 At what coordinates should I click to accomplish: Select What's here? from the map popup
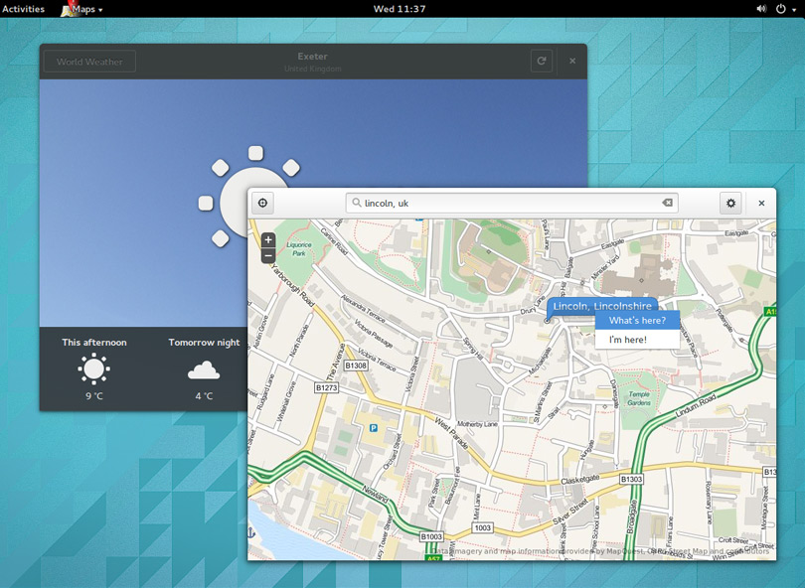[637, 321]
